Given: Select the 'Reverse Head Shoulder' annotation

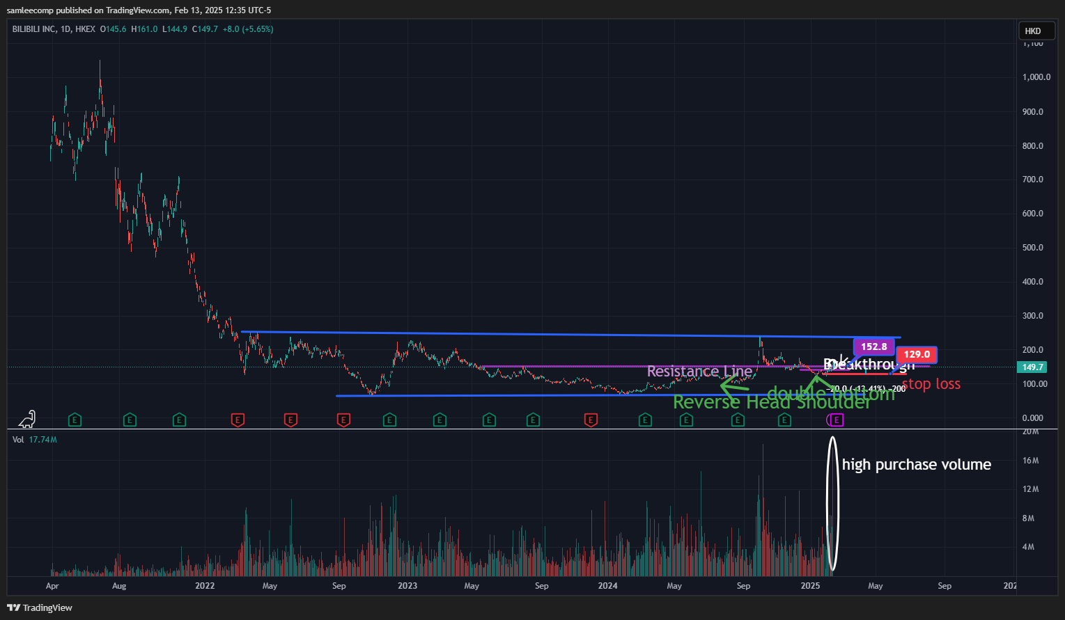Looking at the screenshot, I should 772,402.
